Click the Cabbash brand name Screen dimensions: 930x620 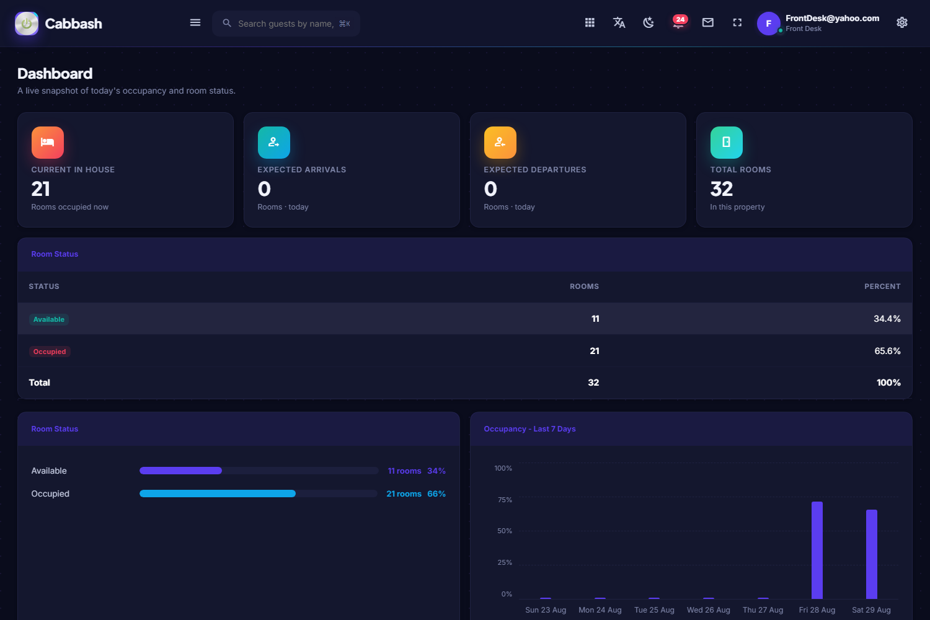(74, 24)
